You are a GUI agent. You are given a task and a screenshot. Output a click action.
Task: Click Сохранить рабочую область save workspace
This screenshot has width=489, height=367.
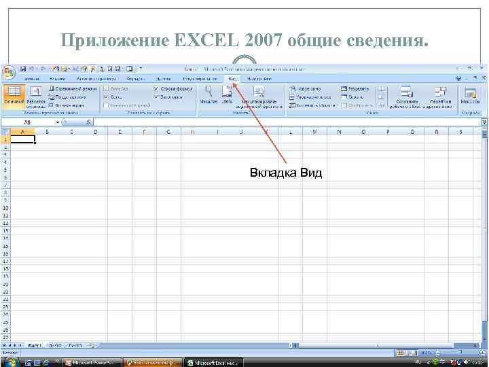[407, 97]
